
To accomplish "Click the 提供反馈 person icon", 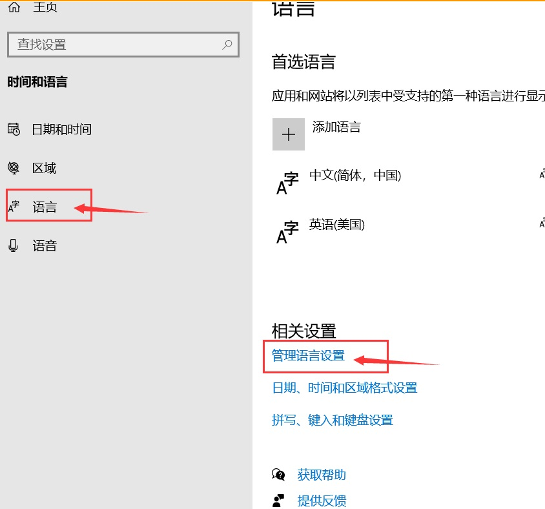I will 278,501.
